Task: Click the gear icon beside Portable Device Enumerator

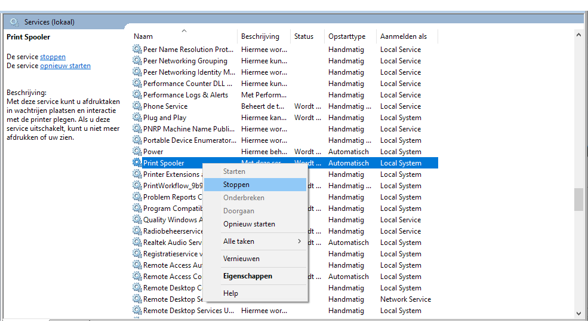Action: point(137,140)
